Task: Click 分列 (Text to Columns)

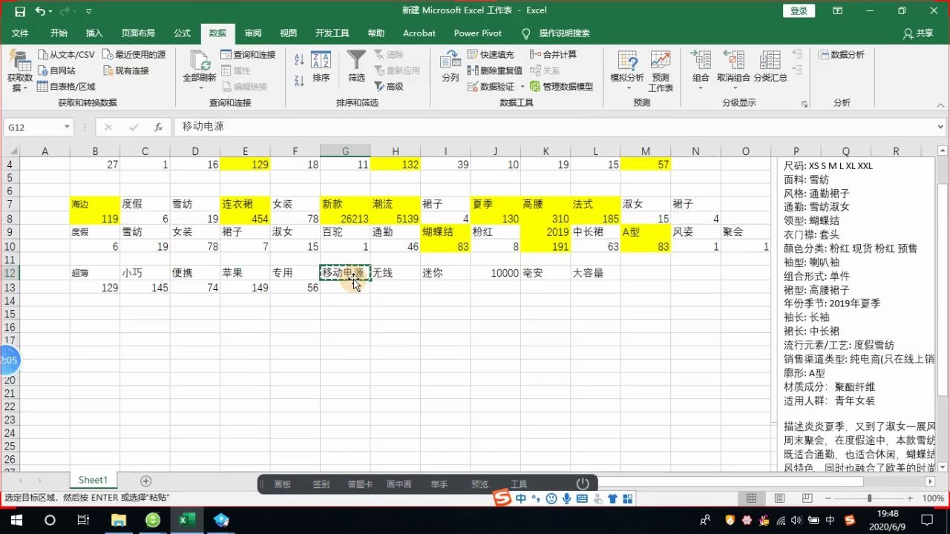Action: click(x=451, y=67)
